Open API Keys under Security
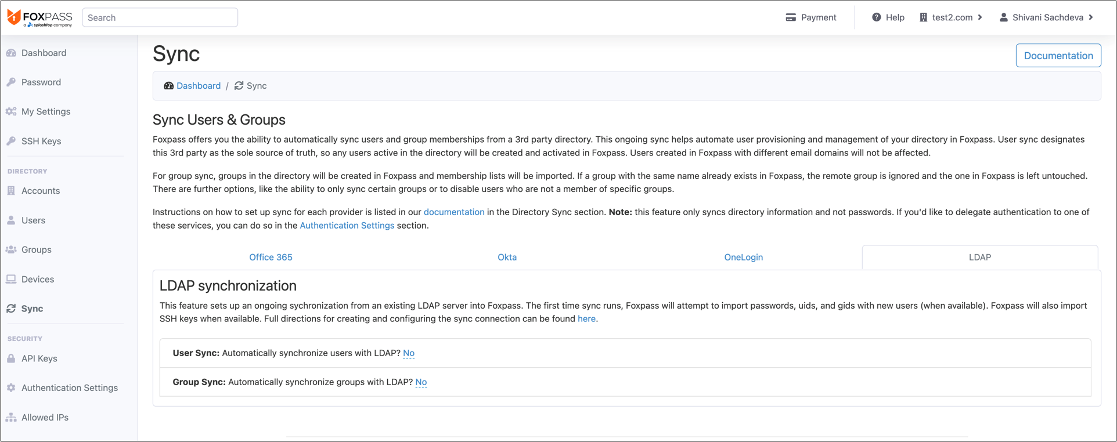 [x=39, y=358]
